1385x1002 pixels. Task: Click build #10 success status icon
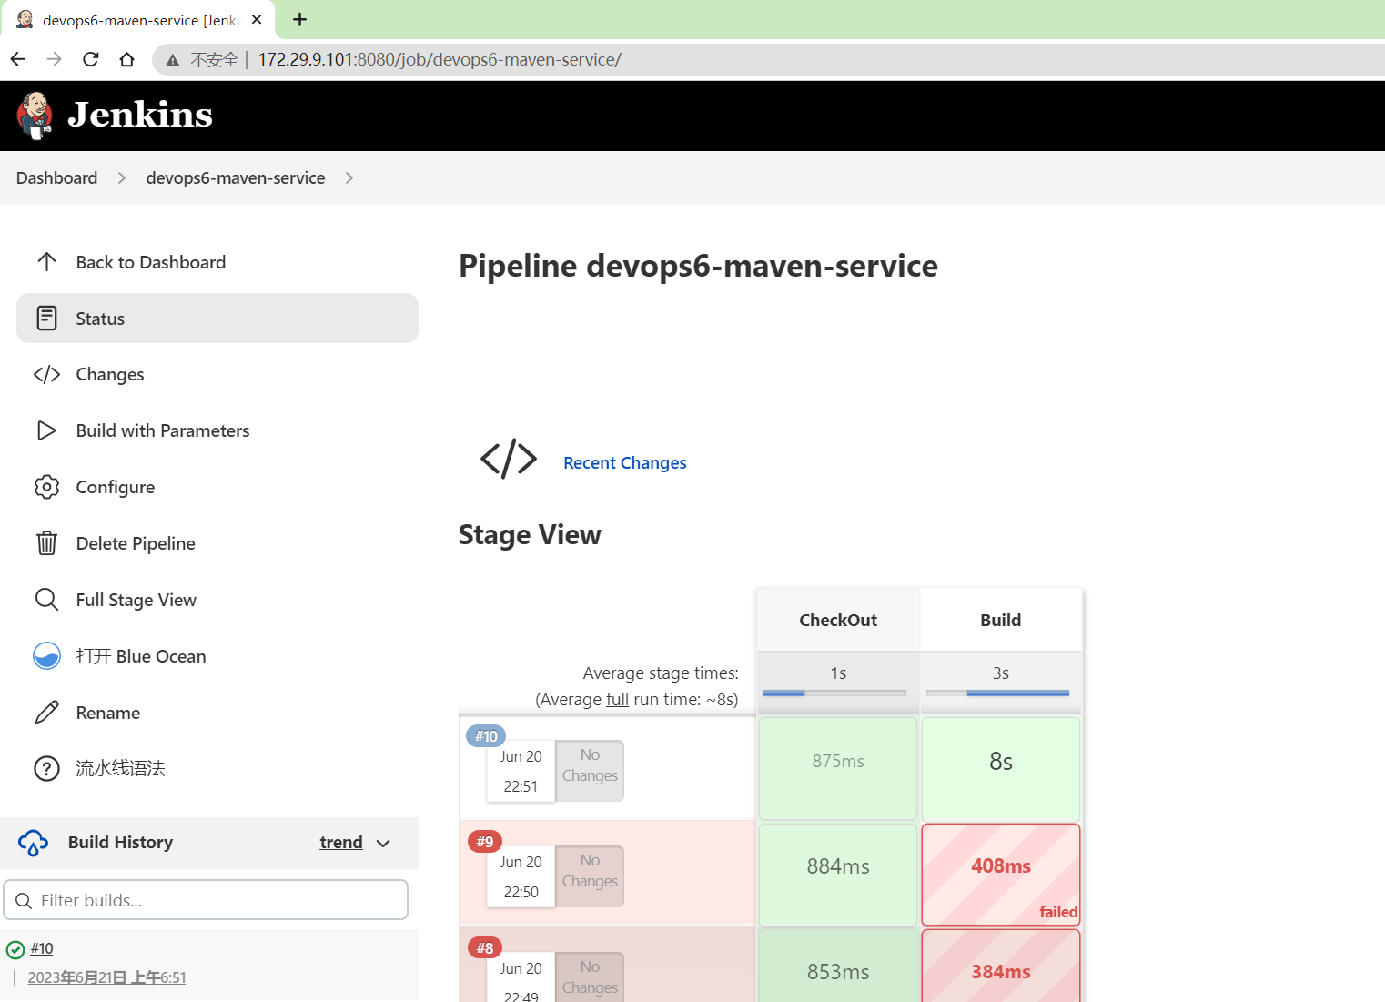tap(15, 950)
